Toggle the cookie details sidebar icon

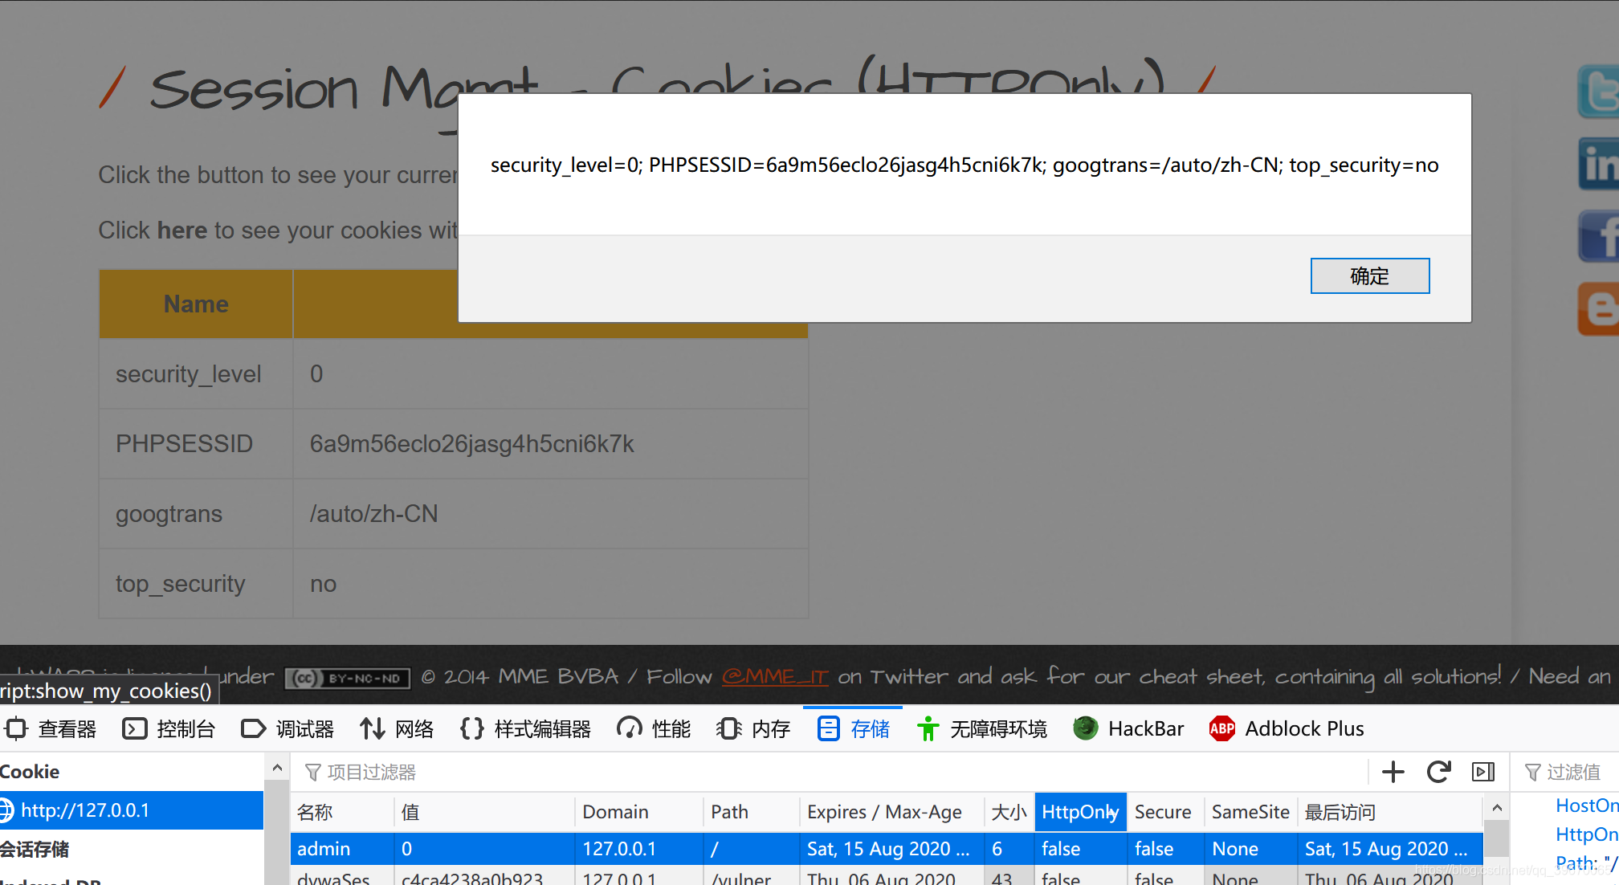[x=1483, y=772]
